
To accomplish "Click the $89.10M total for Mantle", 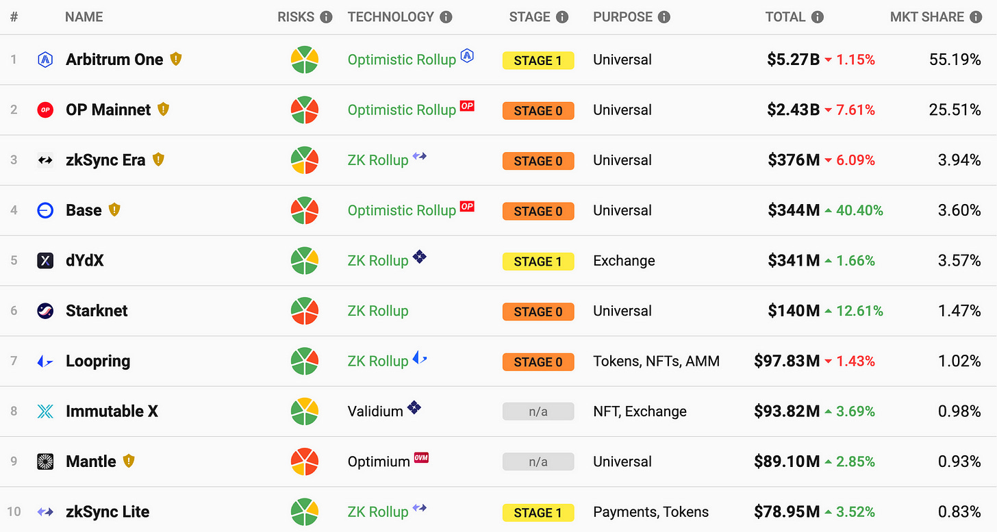I will (x=787, y=461).
